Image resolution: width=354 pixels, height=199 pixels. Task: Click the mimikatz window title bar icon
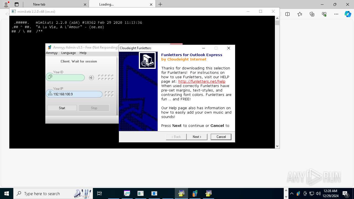[x=14, y=12]
